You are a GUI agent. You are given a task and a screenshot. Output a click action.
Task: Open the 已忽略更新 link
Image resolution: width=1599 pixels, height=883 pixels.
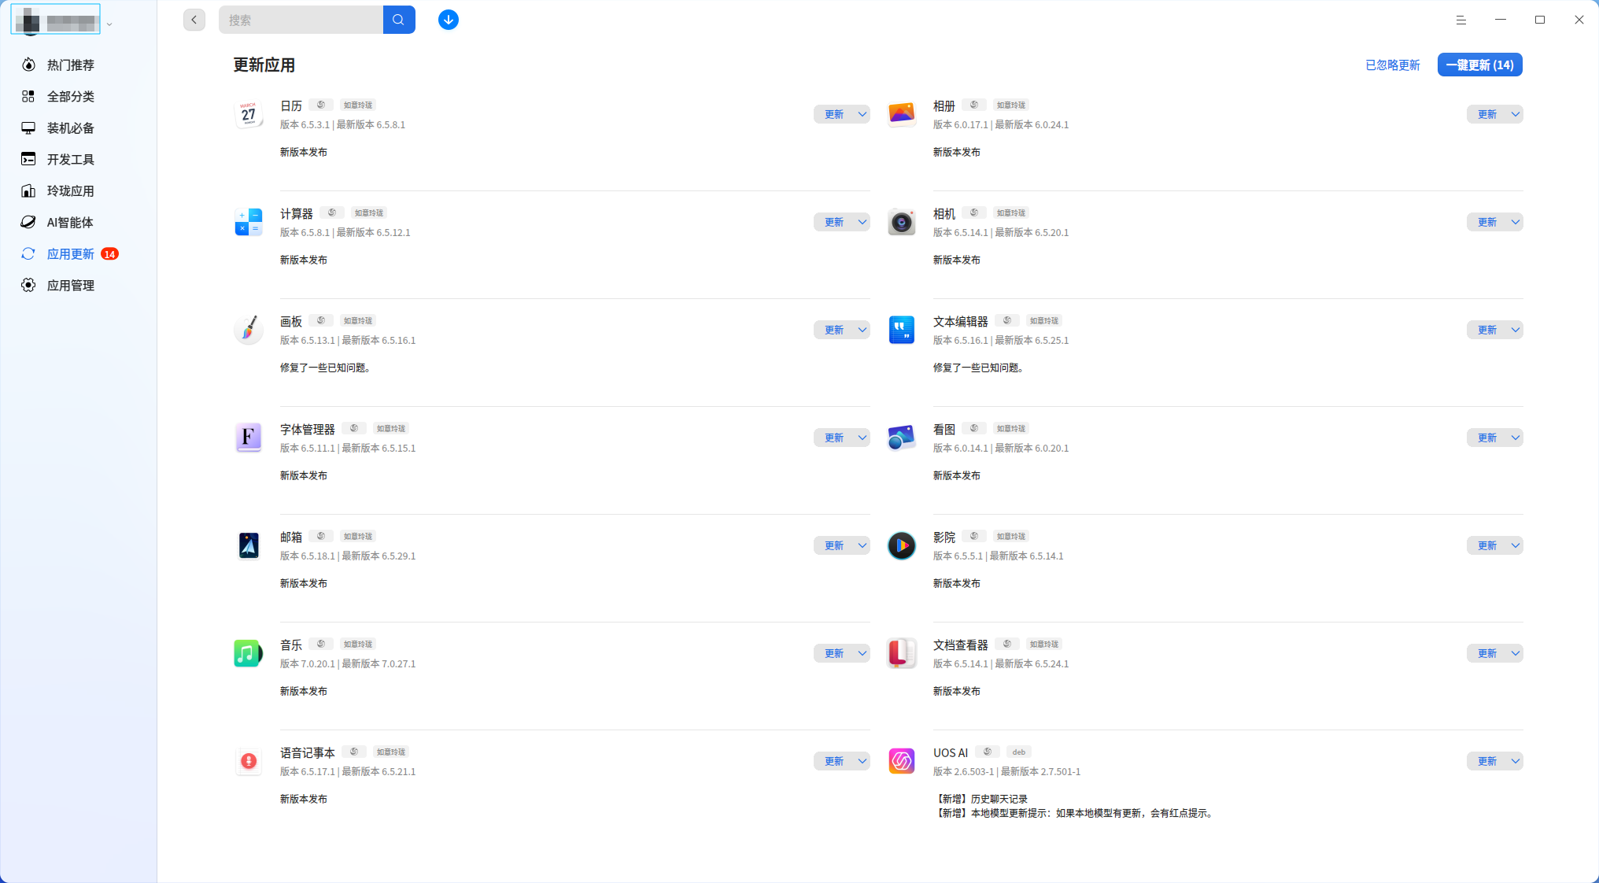tap(1392, 65)
